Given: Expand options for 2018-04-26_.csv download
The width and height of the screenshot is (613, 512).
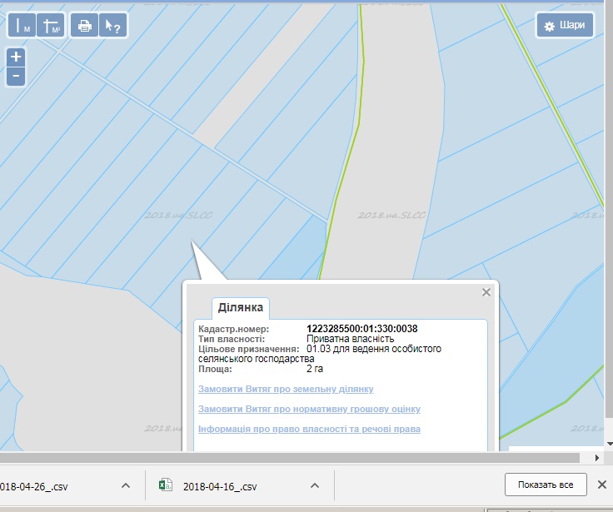Looking at the screenshot, I should pyautogui.click(x=126, y=486).
